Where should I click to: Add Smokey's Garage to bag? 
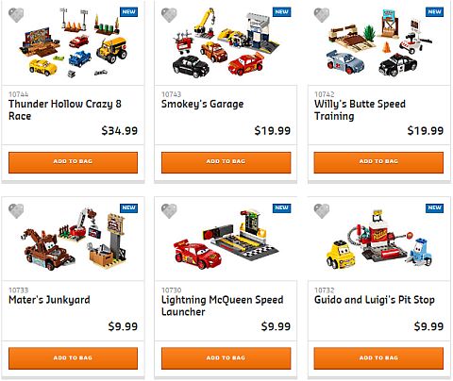click(226, 162)
